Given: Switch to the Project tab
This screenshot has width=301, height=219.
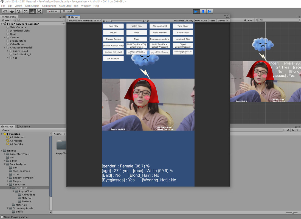Looking at the screenshot, I should click(x=7, y=126).
